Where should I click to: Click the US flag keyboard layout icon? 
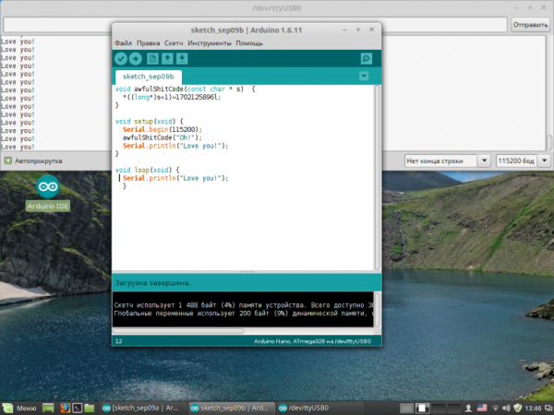click(482, 409)
